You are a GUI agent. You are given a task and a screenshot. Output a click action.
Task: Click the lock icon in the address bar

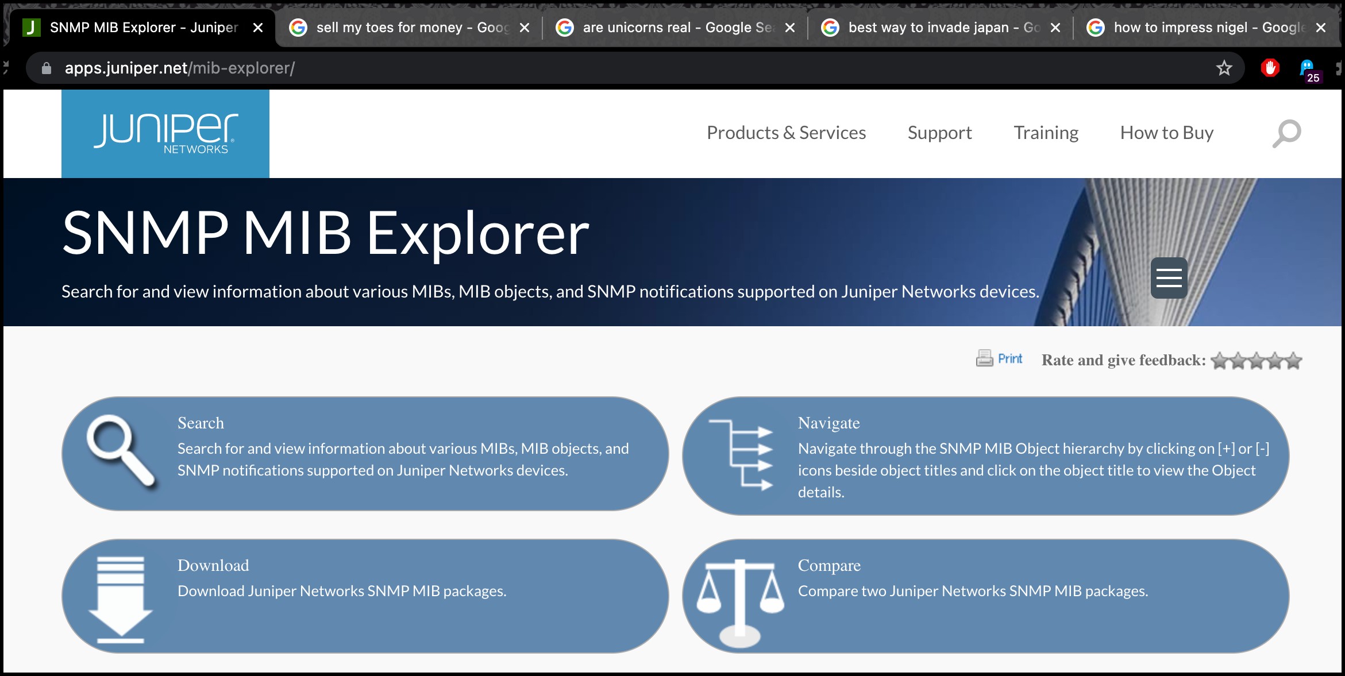[x=47, y=68]
